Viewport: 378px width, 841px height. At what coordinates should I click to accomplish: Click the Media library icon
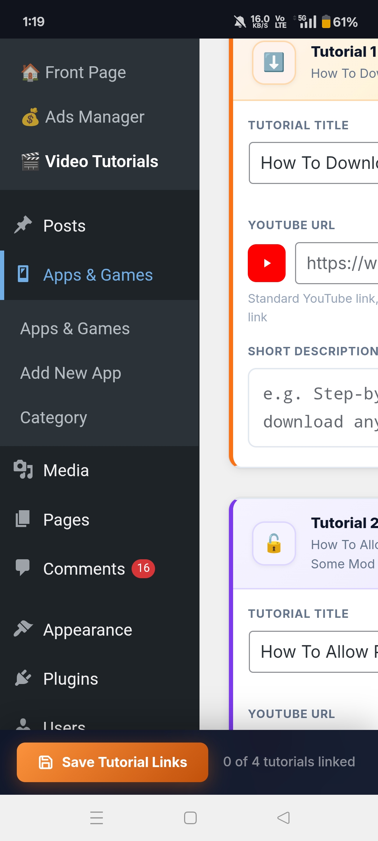[x=23, y=470]
